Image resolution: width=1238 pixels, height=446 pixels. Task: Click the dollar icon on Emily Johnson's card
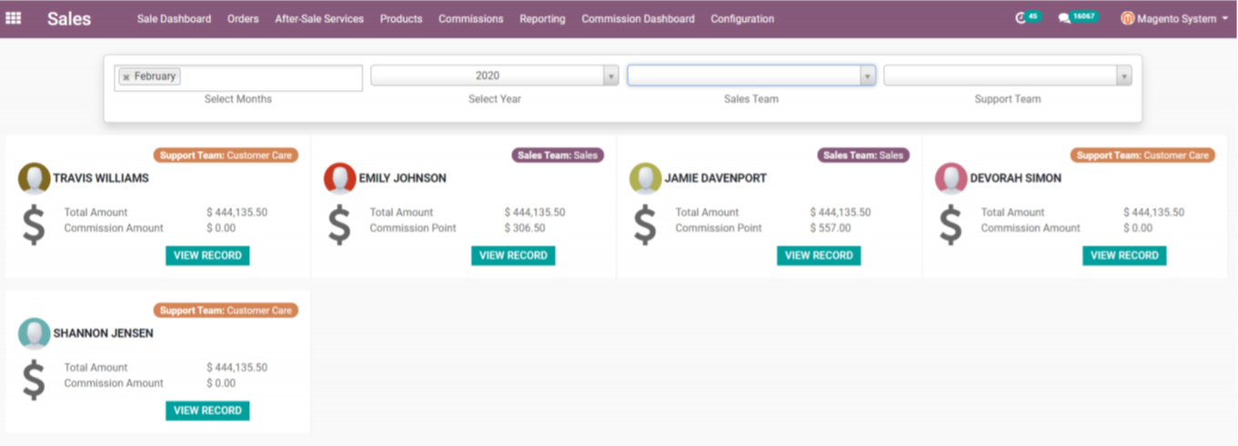click(x=339, y=224)
